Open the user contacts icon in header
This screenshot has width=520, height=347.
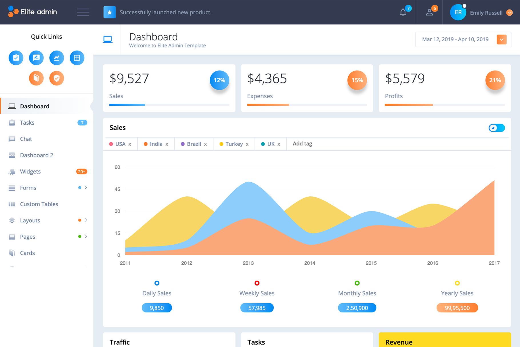click(x=429, y=12)
